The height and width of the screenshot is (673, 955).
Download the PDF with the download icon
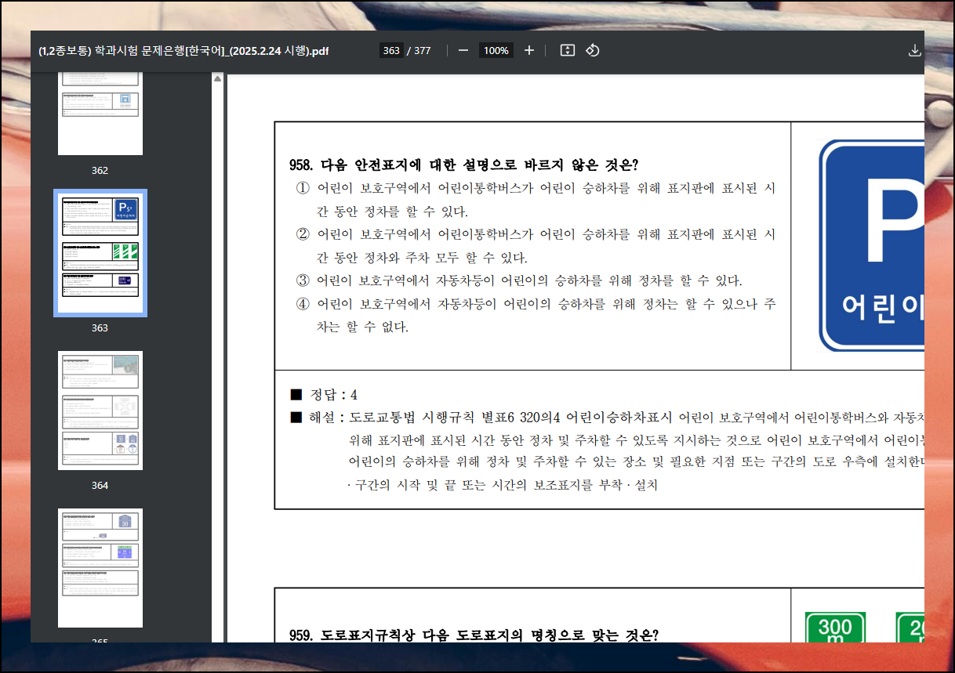click(914, 50)
